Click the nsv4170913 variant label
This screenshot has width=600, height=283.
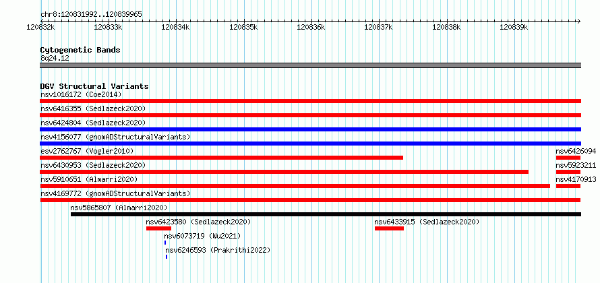tap(576, 179)
